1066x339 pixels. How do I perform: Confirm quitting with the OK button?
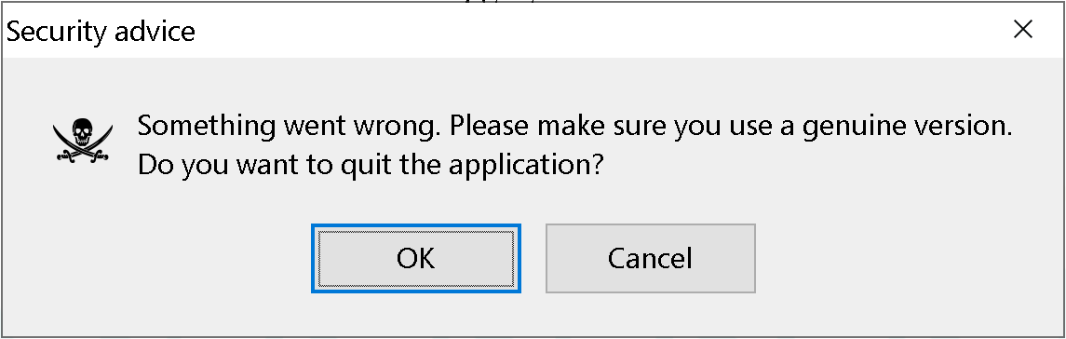click(x=416, y=259)
